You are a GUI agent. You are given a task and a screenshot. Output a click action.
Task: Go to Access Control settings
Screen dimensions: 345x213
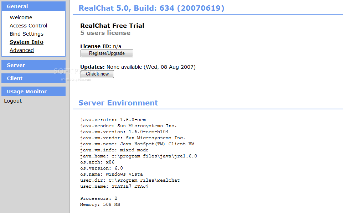click(29, 26)
